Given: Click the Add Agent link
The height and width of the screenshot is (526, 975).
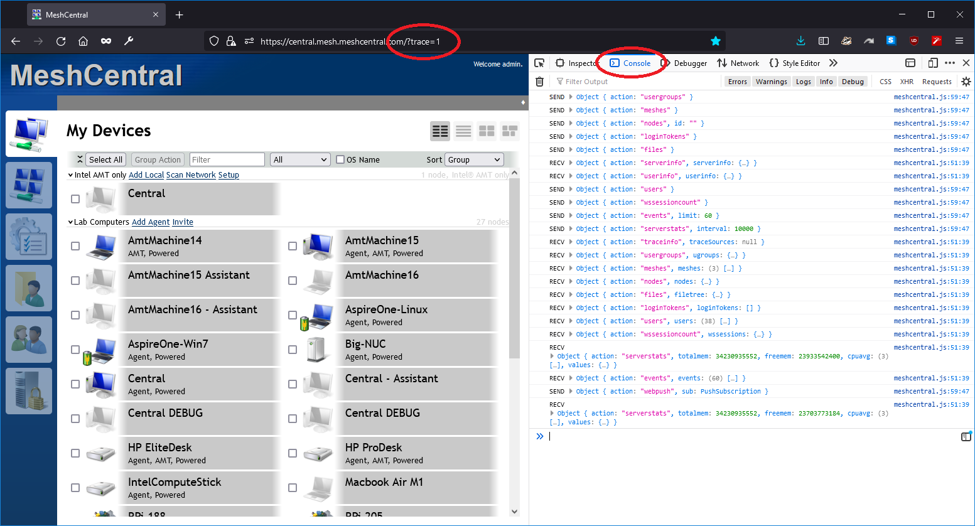Looking at the screenshot, I should pyautogui.click(x=150, y=222).
